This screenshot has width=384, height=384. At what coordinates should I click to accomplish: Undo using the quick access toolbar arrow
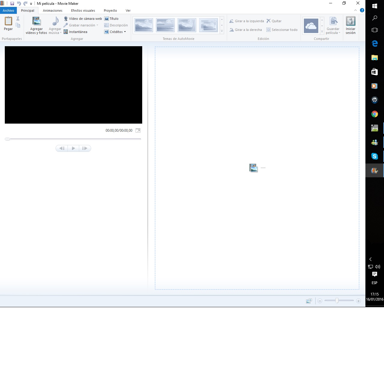(x=19, y=4)
